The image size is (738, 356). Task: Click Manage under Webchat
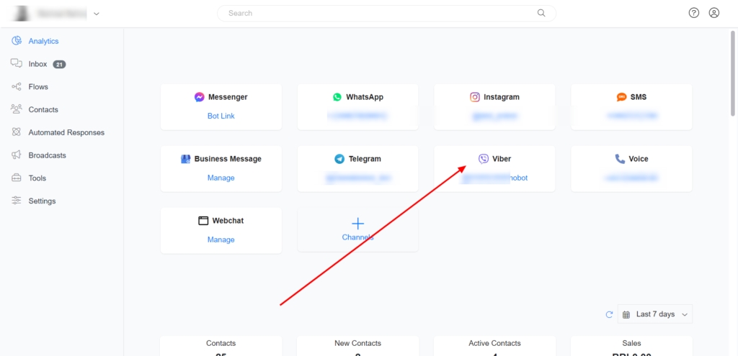pos(221,239)
